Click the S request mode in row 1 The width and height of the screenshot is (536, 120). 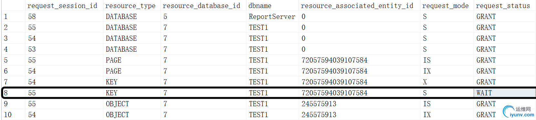[447, 16]
